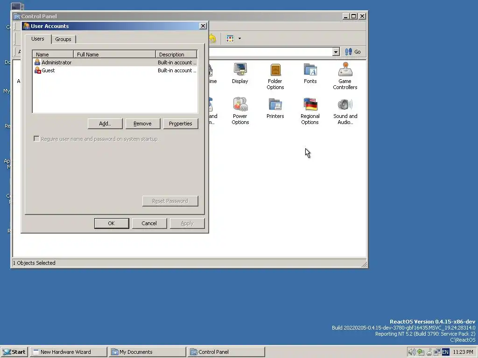This screenshot has width=478, height=358.
Task: Switch to the Groups tab
Action: [x=63, y=39]
